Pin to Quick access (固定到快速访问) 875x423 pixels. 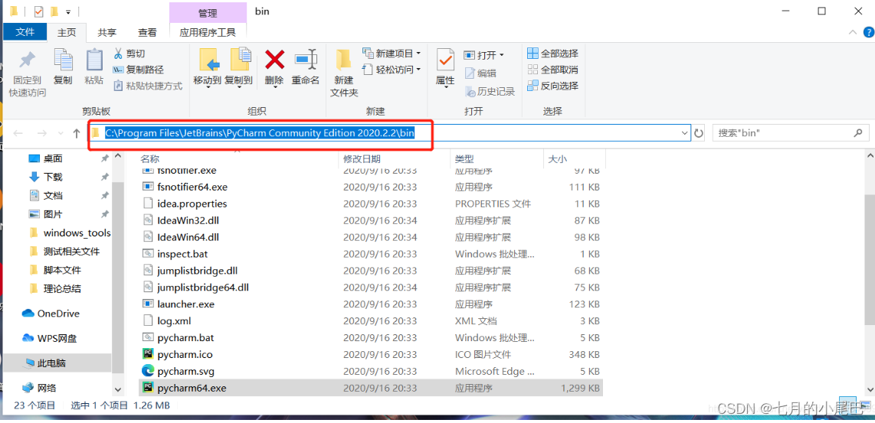coord(27,74)
